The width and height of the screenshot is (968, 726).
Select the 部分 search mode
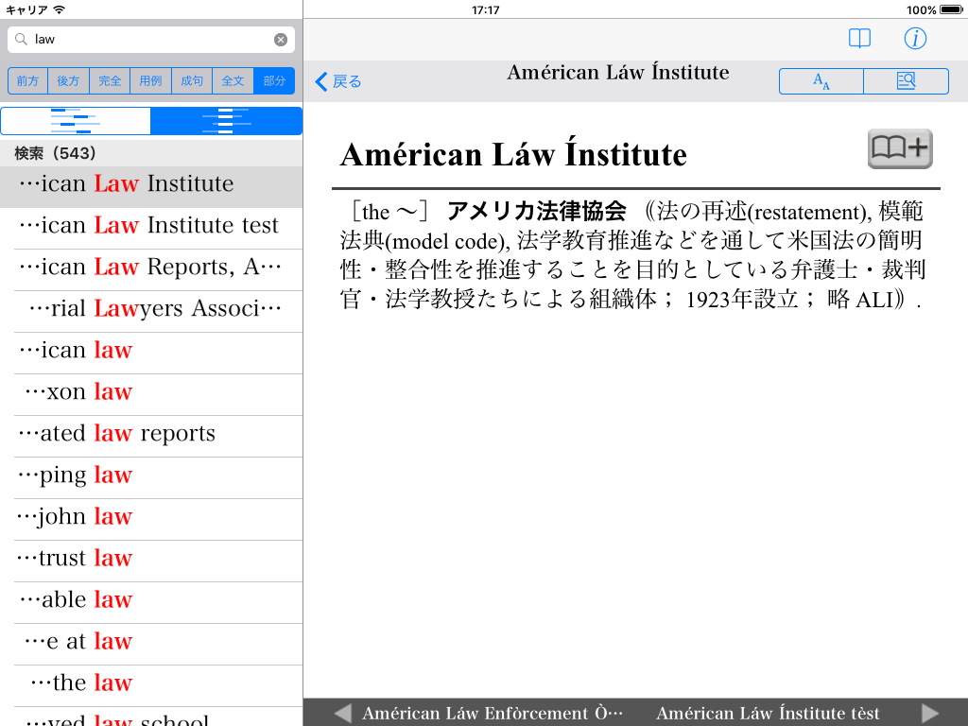click(274, 81)
